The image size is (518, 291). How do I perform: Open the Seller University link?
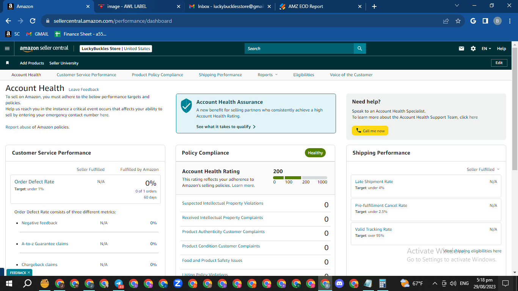(x=64, y=63)
